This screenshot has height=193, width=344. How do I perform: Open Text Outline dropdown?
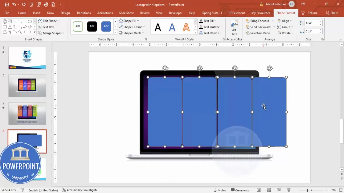click(211, 27)
